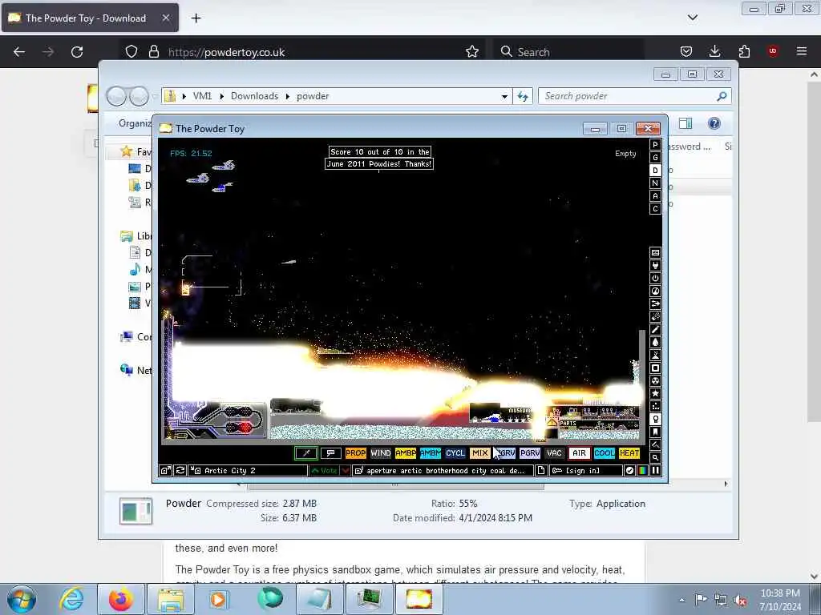Open the Tools (bulb) menu section

coord(655,419)
